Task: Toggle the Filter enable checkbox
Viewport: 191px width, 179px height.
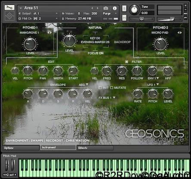Action: coord(126,62)
